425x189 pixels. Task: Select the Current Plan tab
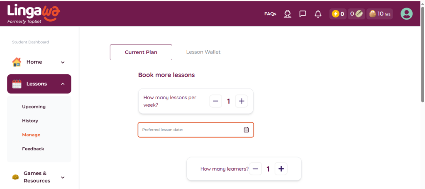click(141, 52)
